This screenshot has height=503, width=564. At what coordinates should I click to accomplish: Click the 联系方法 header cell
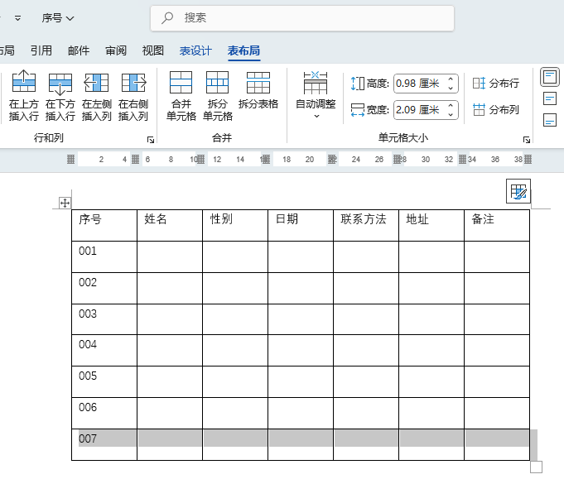tap(366, 225)
